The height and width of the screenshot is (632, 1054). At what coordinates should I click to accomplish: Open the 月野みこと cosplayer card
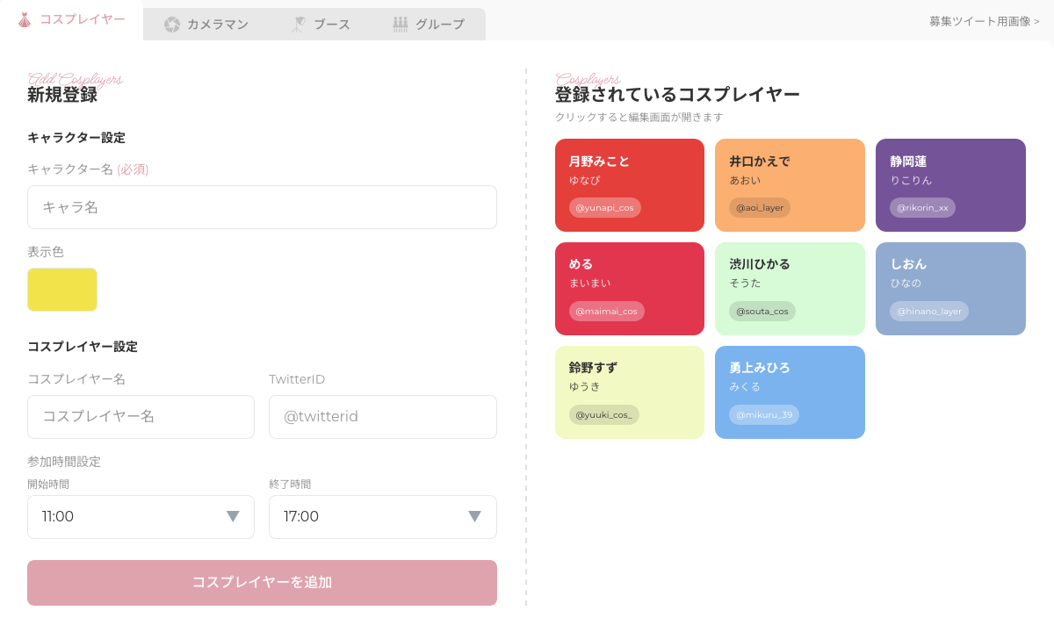click(629, 184)
